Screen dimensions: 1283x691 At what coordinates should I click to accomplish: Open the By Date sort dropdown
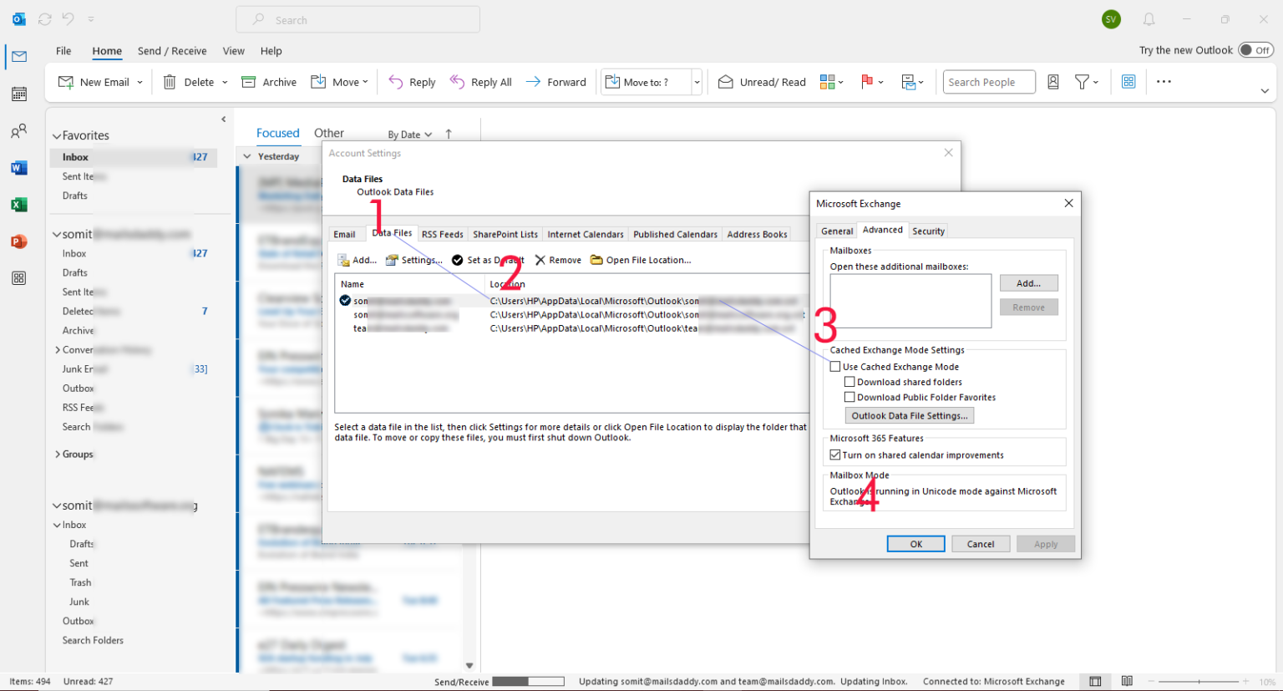(x=408, y=134)
